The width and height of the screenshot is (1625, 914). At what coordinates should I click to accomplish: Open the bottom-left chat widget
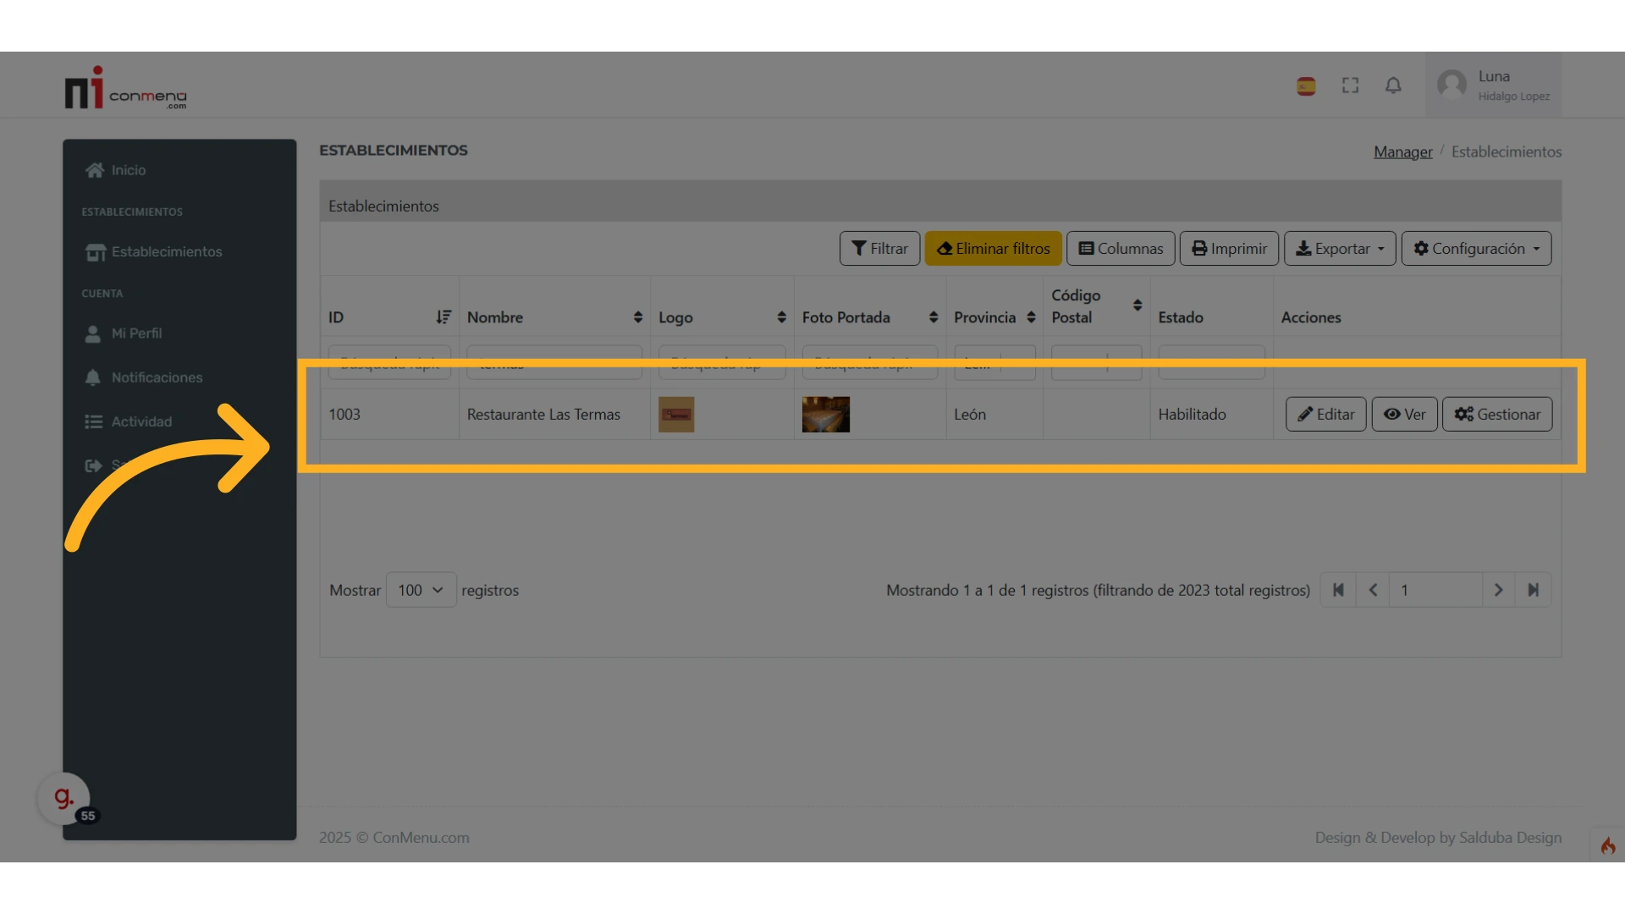coord(63,797)
